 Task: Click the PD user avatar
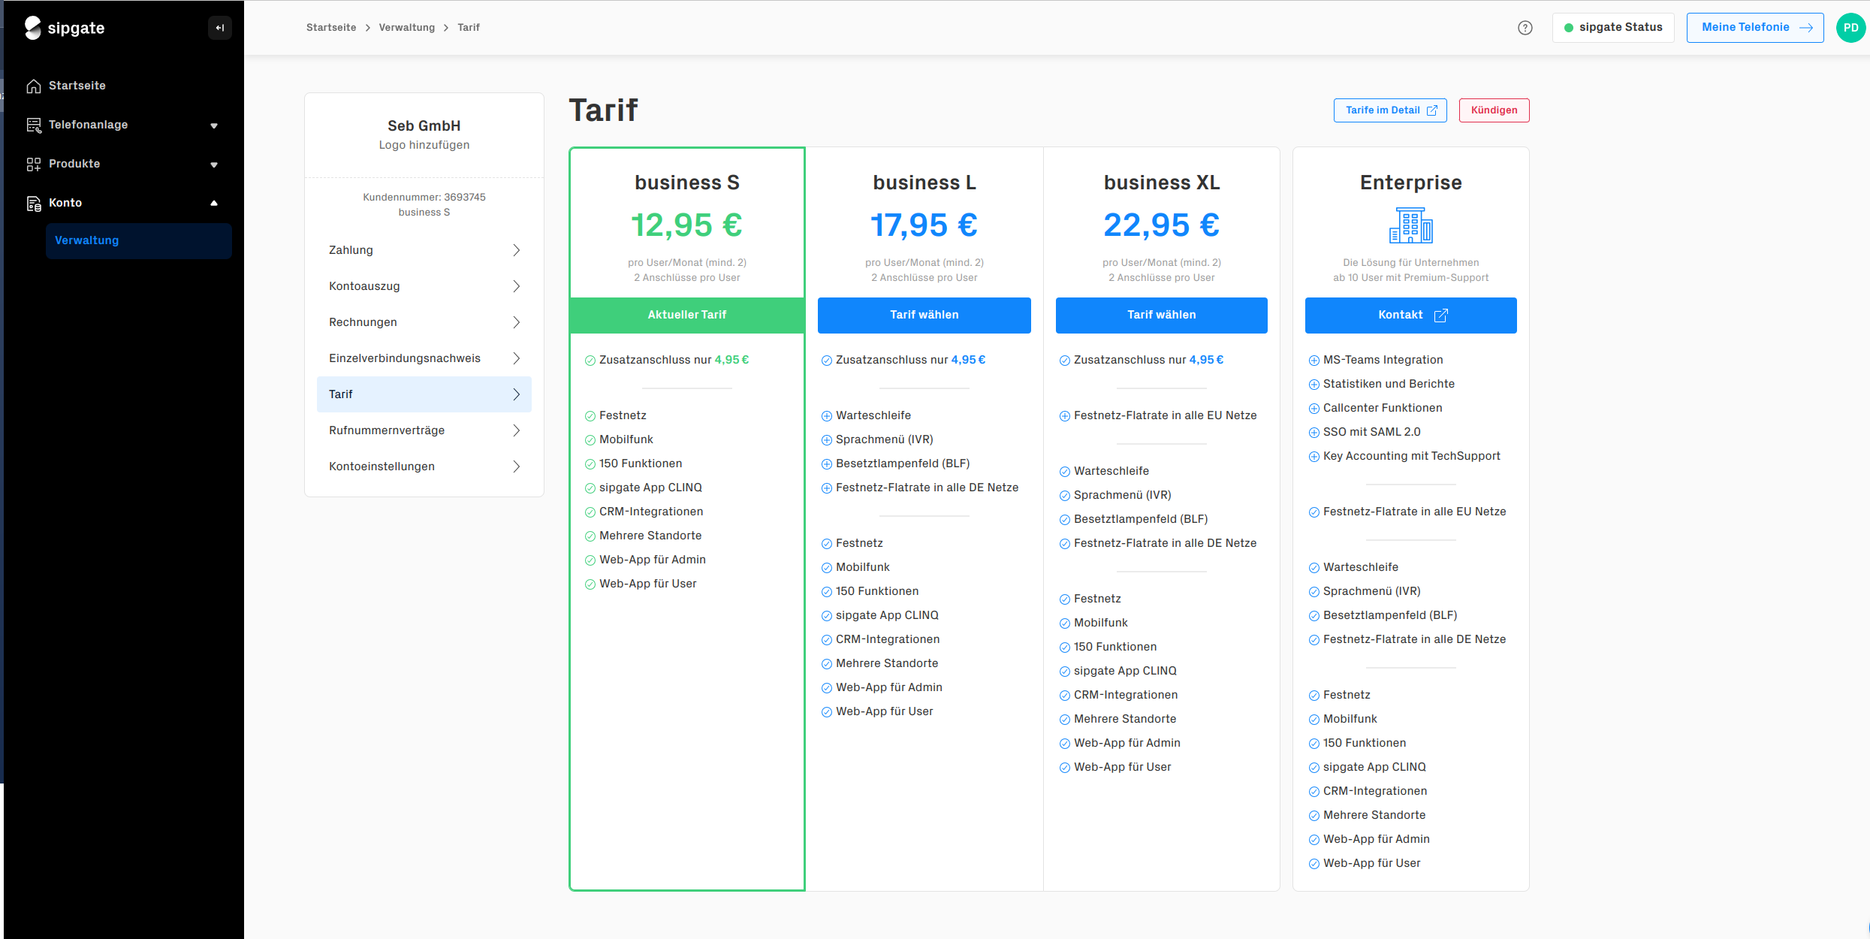(x=1850, y=28)
